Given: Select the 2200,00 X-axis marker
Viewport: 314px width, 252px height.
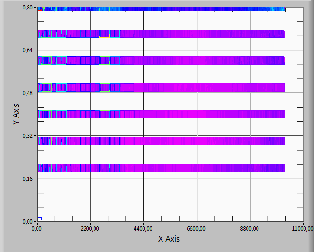Looking at the screenshot, I should [x=90, y=228].
